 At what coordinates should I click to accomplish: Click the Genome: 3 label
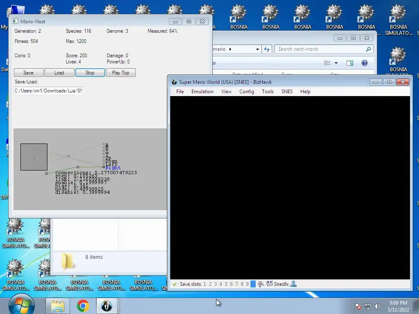(x=117, y=31)
